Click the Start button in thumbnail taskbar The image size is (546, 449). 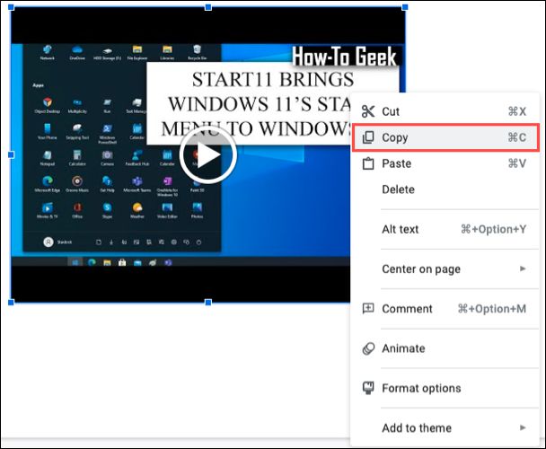[75, 262]
